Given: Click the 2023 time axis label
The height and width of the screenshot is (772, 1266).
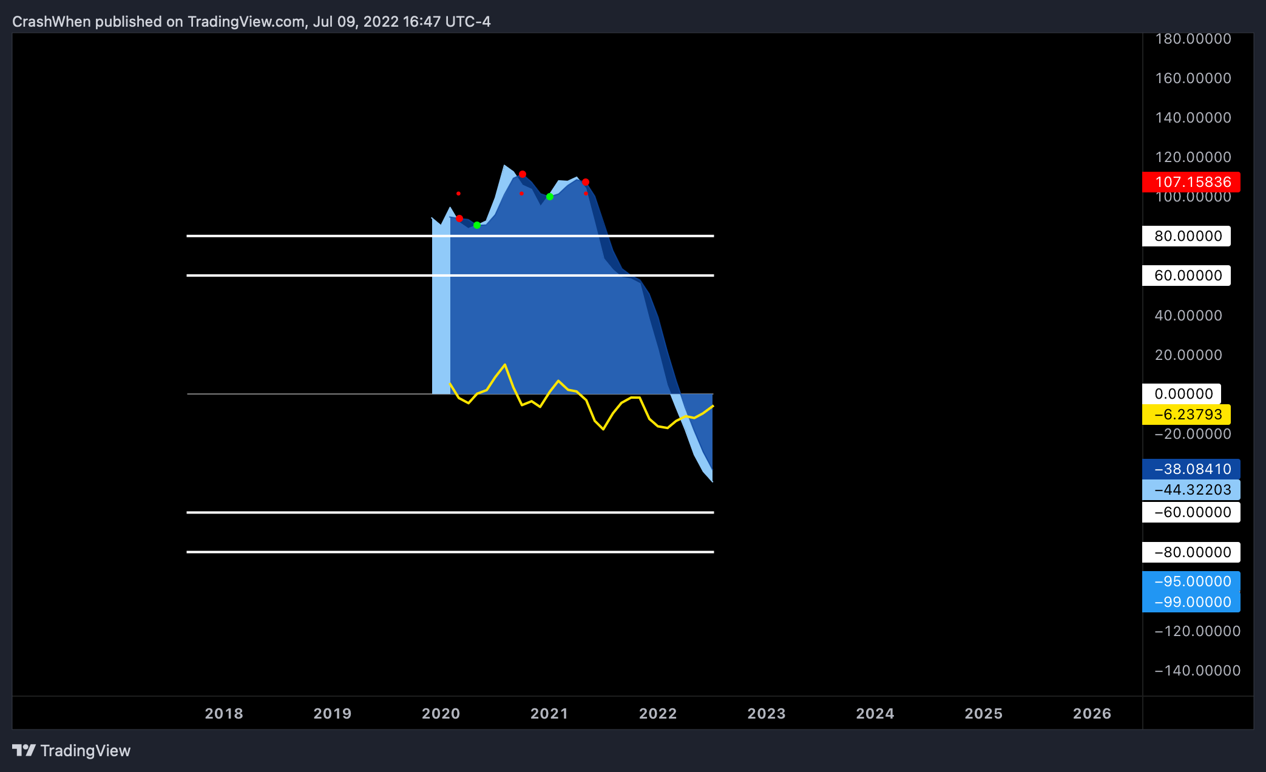Looking at the screenshot, I should tap(767, 714).
